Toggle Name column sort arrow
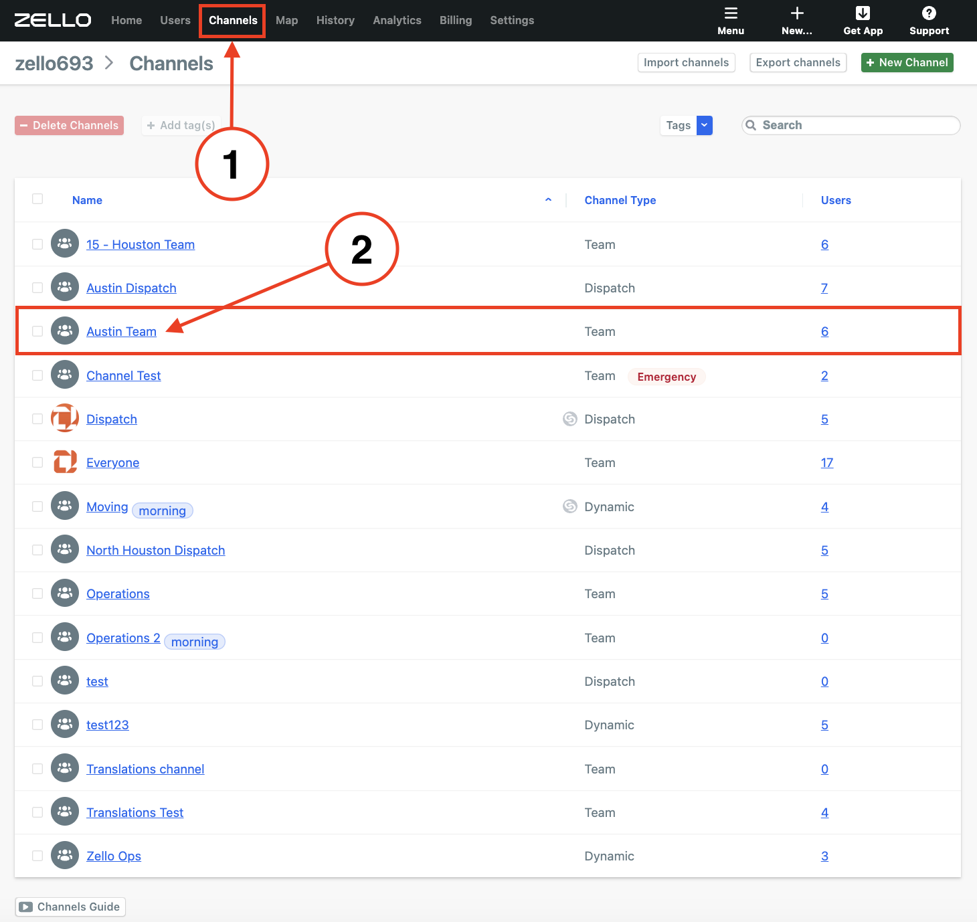The height and width of the screenshot is (922, 977). (x=548, y=200)
